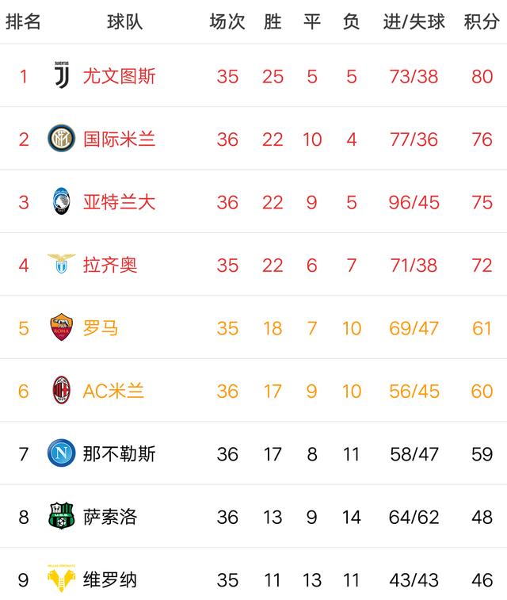Screen dimensions: 507x600
Task: Click the Juventus club logo
Action: [61, 75]
